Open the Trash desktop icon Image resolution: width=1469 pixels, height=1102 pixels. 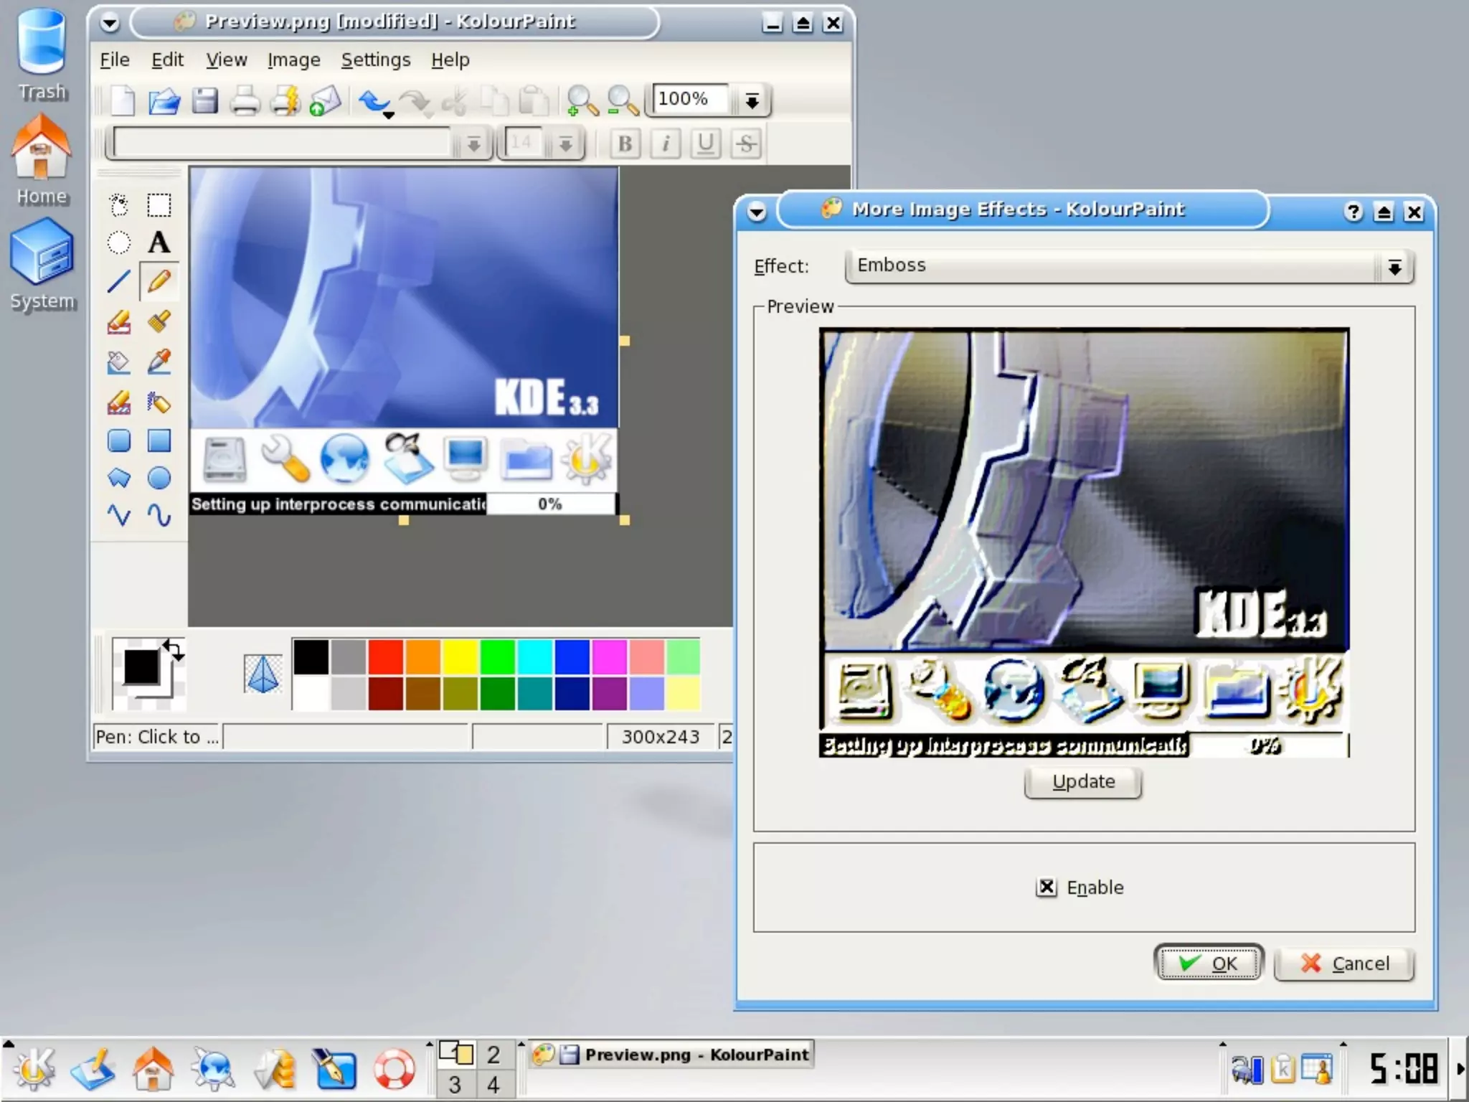click(x=42, y=54)
